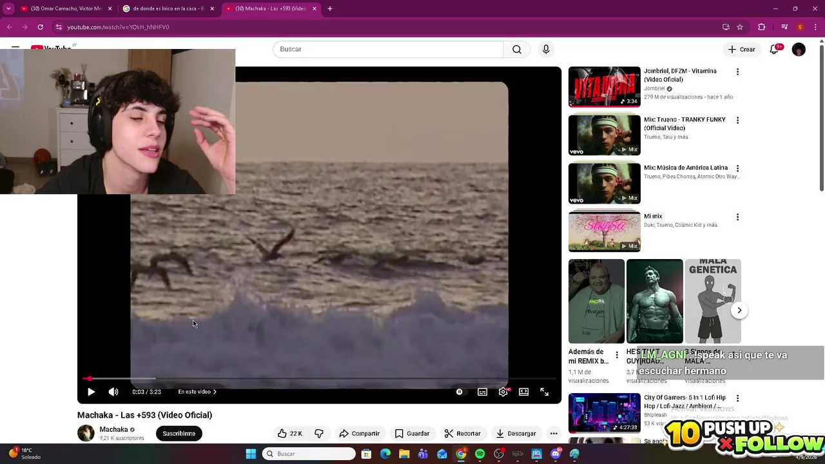Open Chrome profile avatar
The width and height of the screenshot is (825, 464).
coord(800,27)
